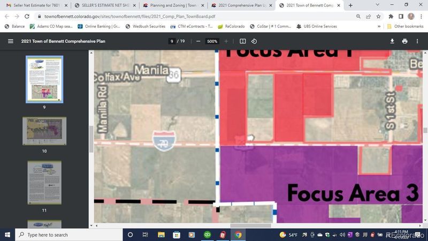Open the Online Banking bookmark
The width and height of the screenshot is (428, 241).
point(99,26)
